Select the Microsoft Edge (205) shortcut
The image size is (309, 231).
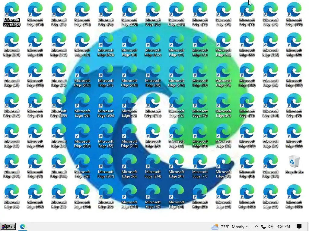point(106,45)
